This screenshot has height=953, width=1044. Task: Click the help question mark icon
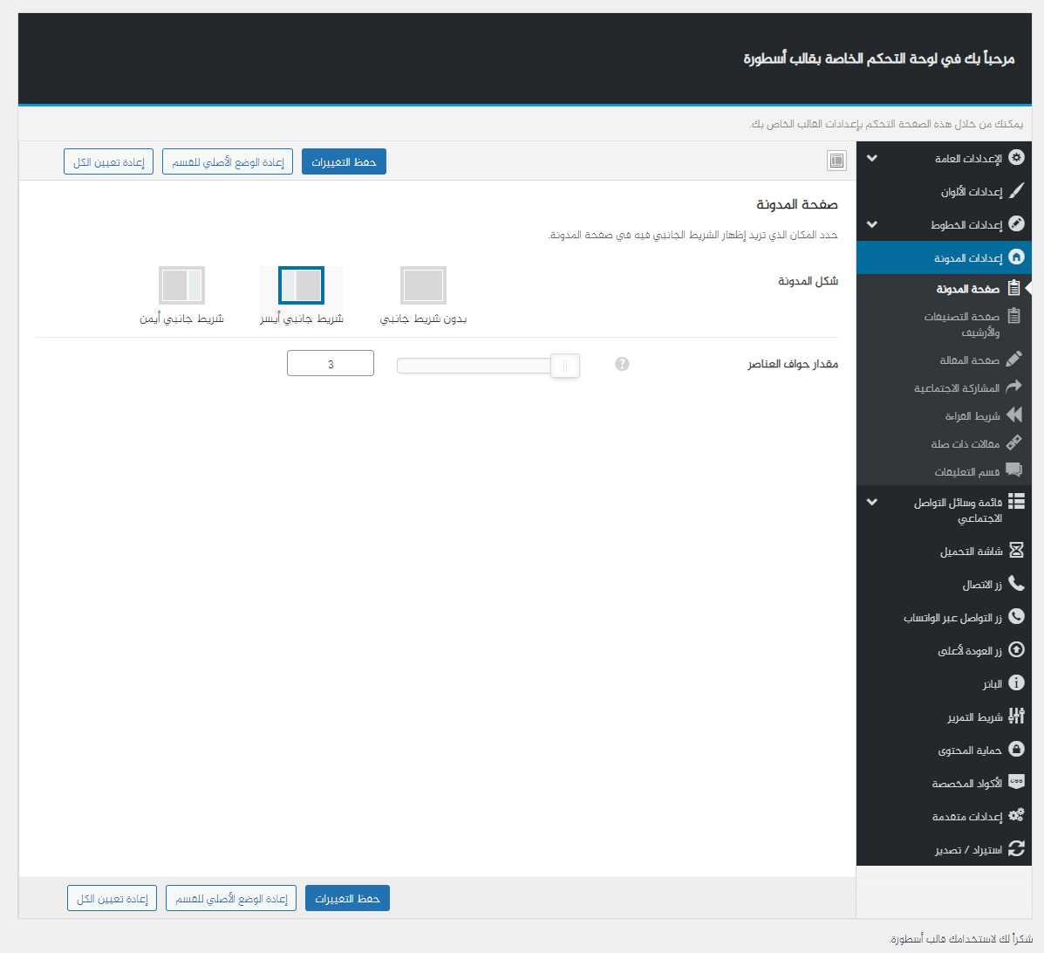pos(622,364)
